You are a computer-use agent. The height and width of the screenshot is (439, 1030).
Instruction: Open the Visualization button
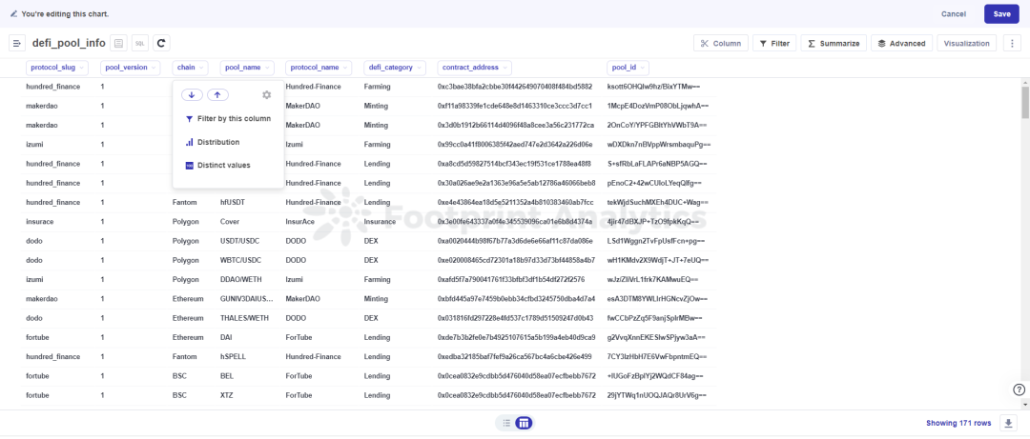[966, 43]
